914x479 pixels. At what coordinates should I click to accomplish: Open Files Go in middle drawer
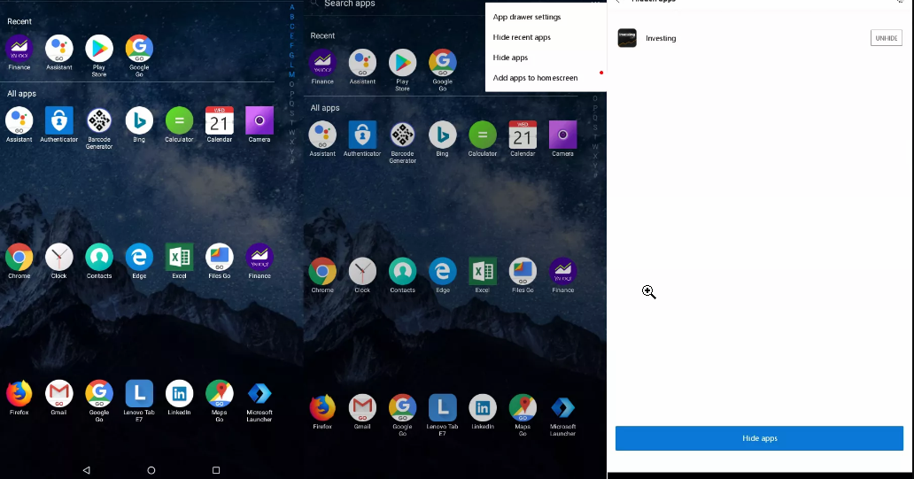tap(523, 271)
